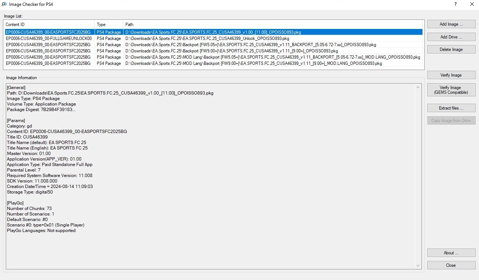479x280 pixels.
Task: Select MOD Lang Backport [FW5.05+] row path
Action: click(273, 57)
